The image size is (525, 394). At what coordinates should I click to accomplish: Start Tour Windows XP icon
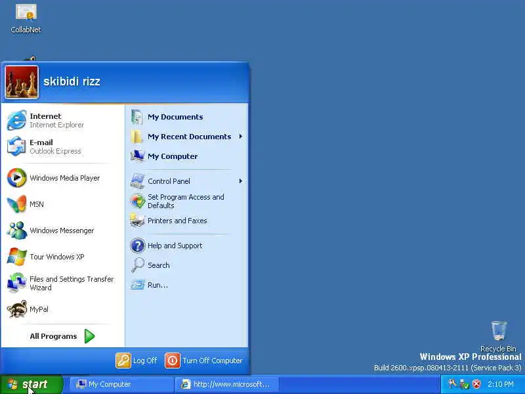[16, 257]
